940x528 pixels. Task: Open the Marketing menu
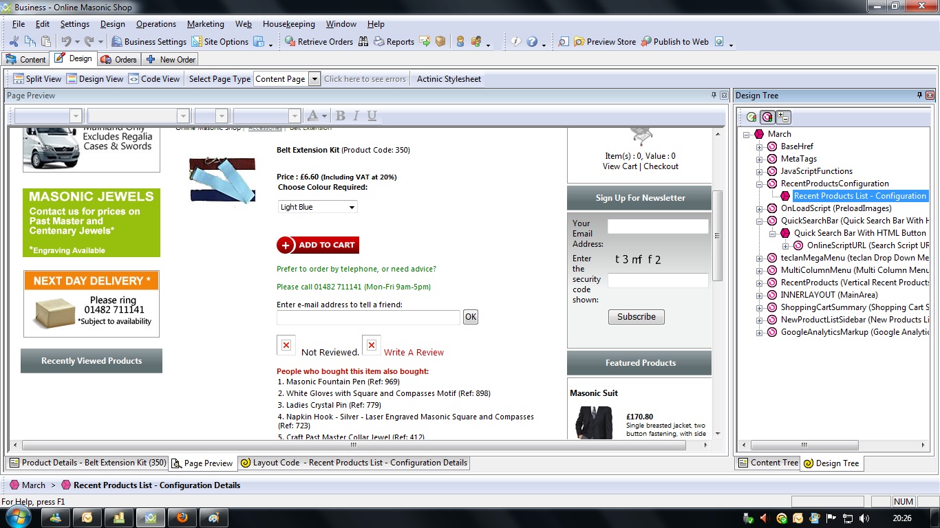205,24
